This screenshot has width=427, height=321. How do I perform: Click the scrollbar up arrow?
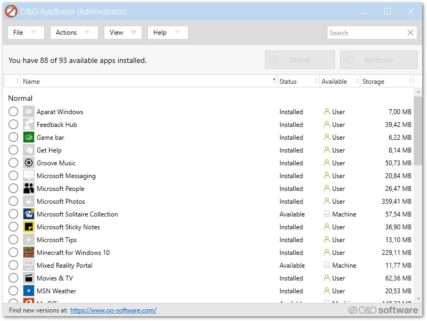point(418,92)
